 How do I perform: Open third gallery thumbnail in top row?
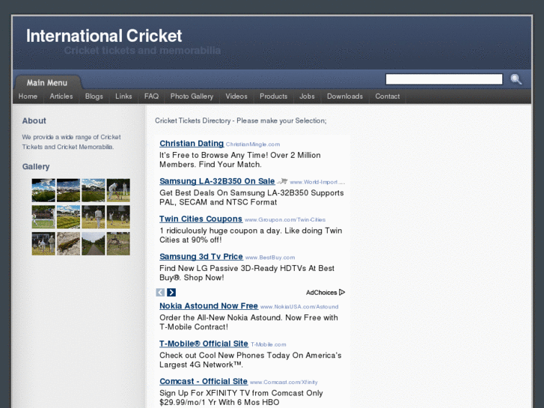click(94, 190)
